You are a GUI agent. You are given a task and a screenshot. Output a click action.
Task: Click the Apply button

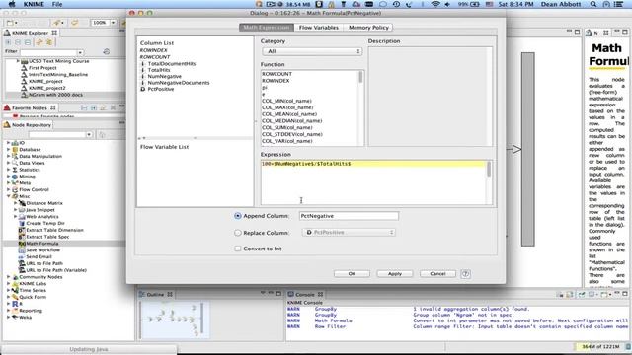click(x=395, y=274)
